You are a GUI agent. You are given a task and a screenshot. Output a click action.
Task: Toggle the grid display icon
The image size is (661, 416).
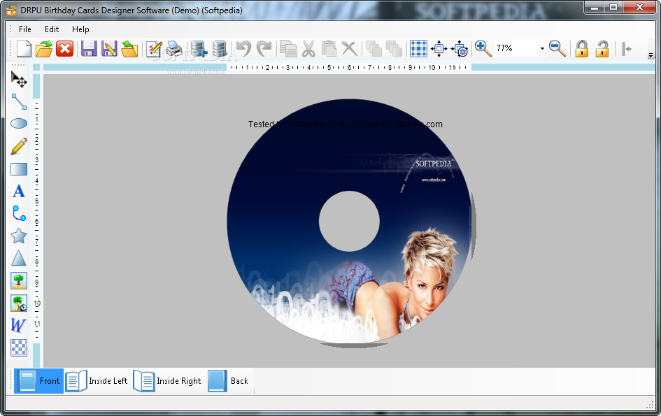(x=418, y=48)
